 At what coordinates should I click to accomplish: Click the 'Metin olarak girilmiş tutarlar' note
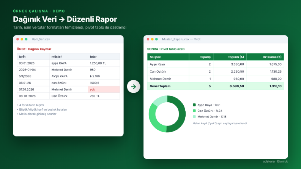pos(38,114)
